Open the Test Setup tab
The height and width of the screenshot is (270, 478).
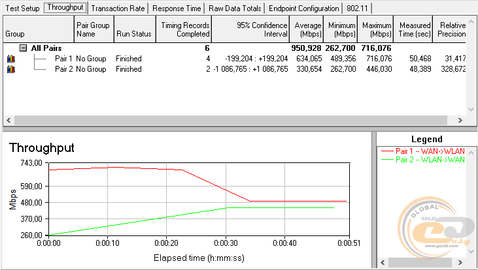click(x=22, y=8)
